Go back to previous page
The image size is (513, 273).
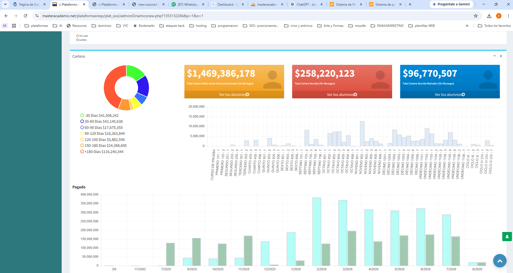[6, 16]
